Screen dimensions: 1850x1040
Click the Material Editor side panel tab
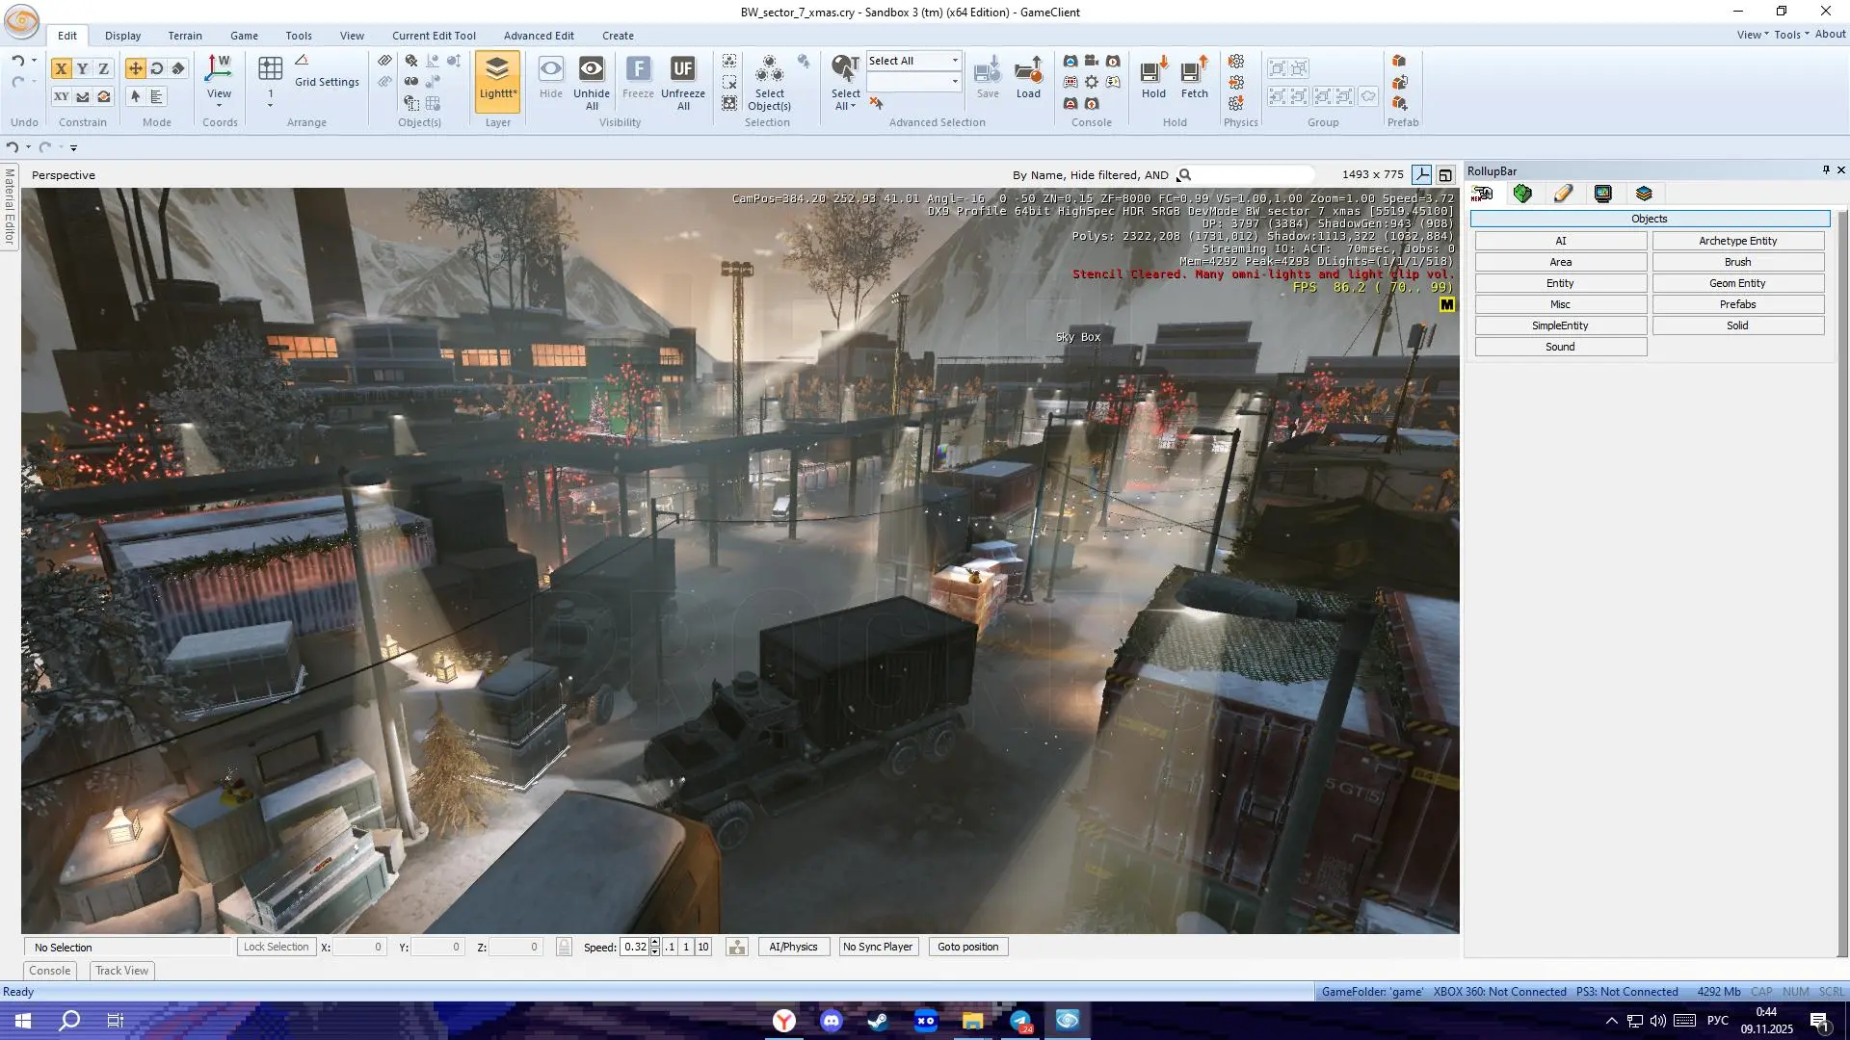pyautogui.click(x=10, y=206)
